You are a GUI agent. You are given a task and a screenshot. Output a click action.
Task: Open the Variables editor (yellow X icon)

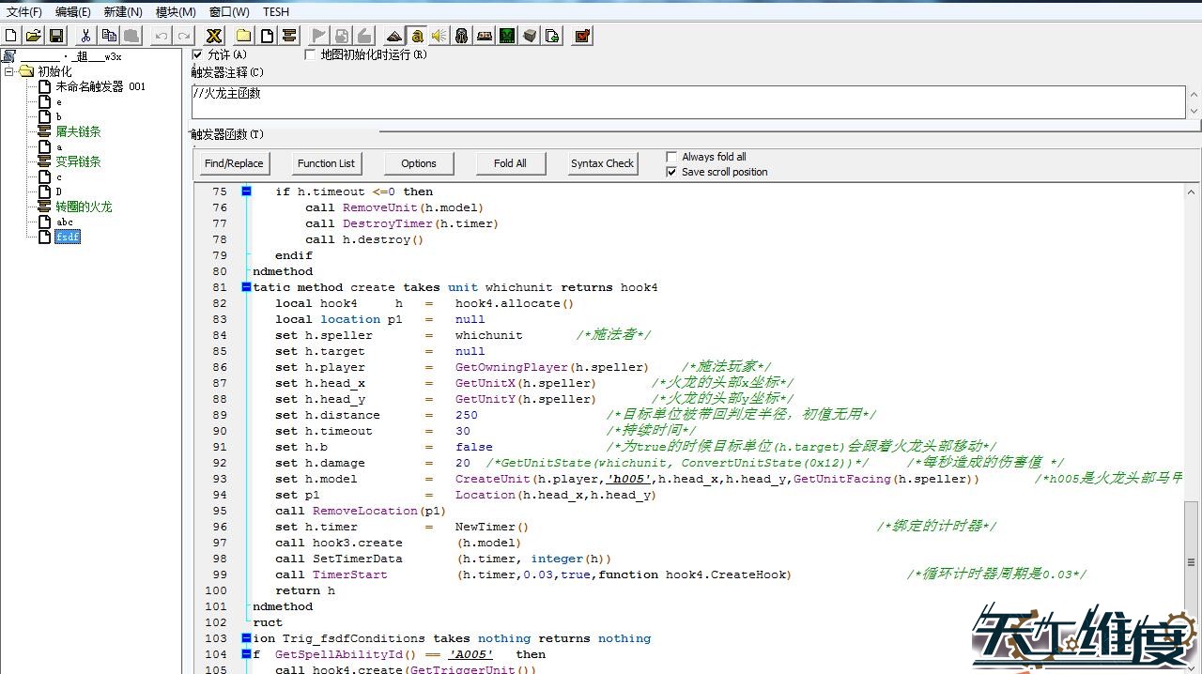[x=214, y=36]
